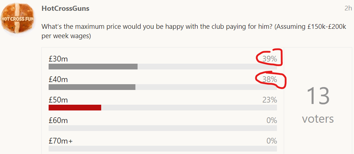Click the 0% value for £60m
354x154 pixels.
(x=272, y=121)
